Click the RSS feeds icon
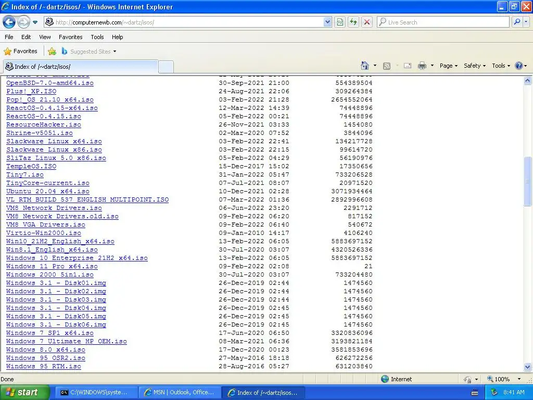The height and width of the screenshot is (400, 533). (x=387, y=66)
